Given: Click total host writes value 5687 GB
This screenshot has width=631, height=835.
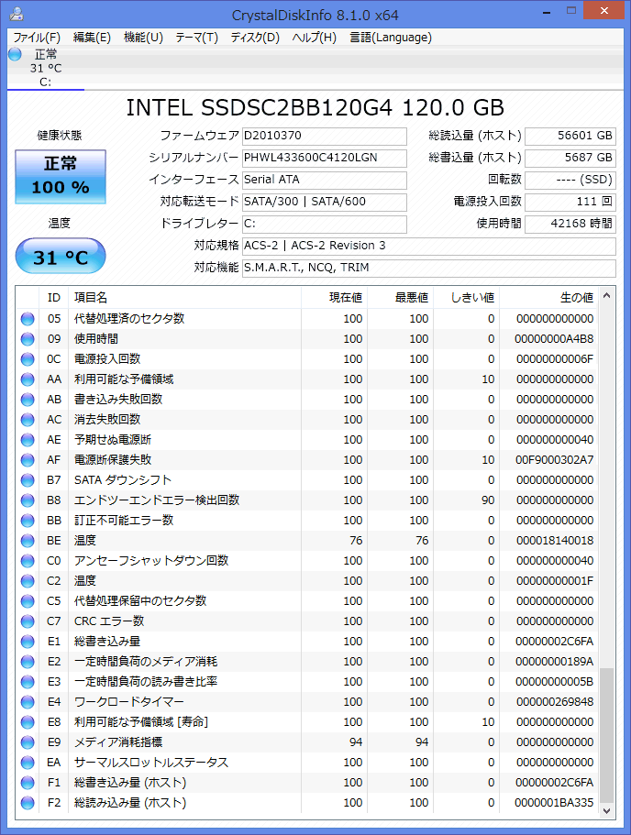Looking at the screenshot, I should click(x=570, y=158).
